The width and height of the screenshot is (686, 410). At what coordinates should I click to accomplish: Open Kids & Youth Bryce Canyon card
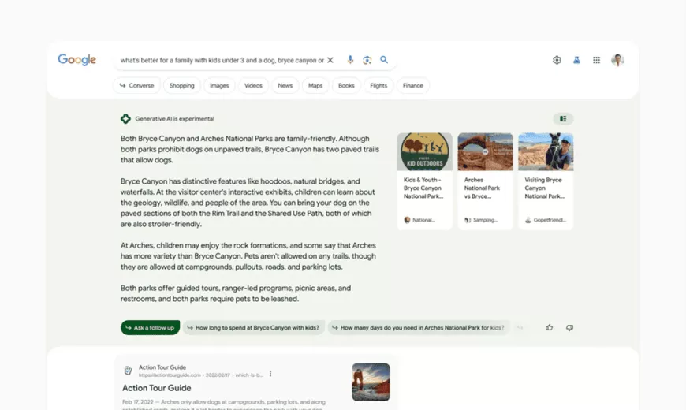click(x=424, y=181)
